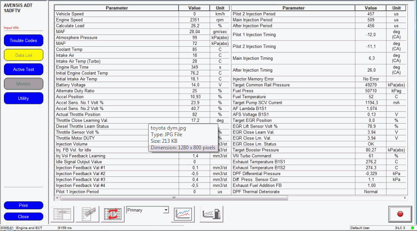The width and height of the screenshot is (417, 231).
Task: Open the Utility menu
Action: [x=24, y=98]
